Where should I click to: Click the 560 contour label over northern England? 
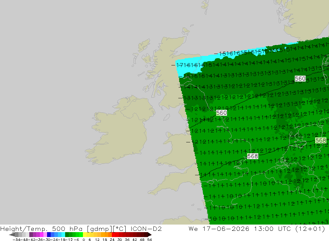pyautogui.click(x=221, y=113)
